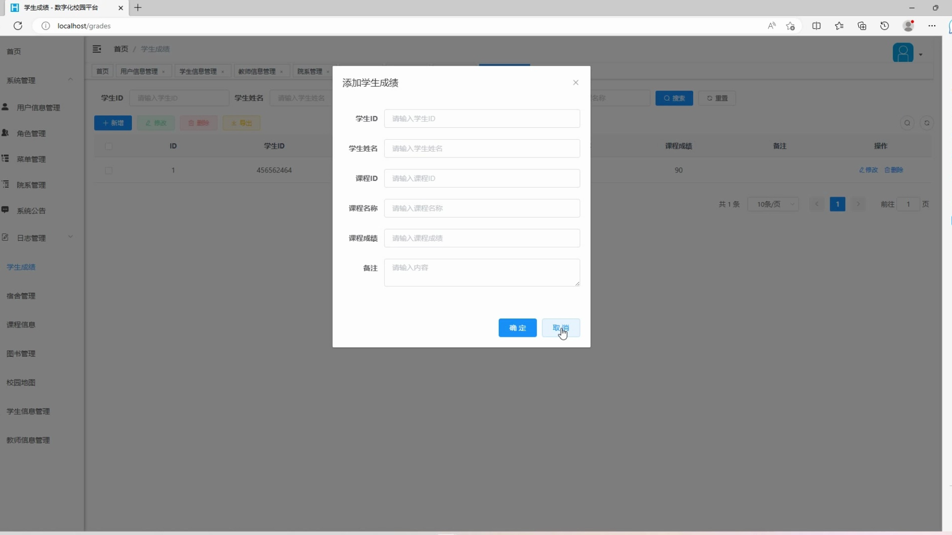Refresh the table with circular icon

click(x=927, y=123)
